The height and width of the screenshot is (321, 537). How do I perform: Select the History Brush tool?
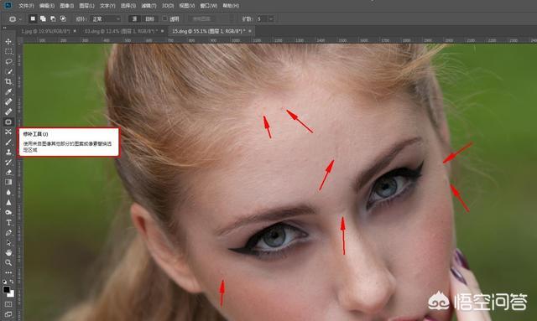click(x=8, y=162)
